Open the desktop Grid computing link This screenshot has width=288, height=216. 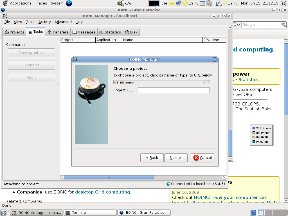(x=103, y=192)
